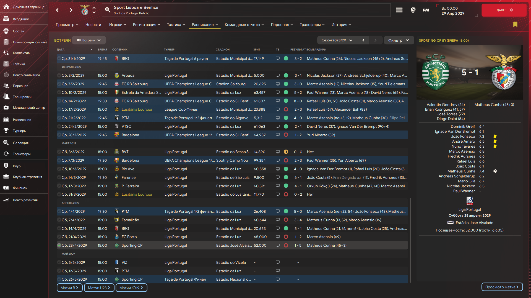Viewport: 531px width, 298px height.
Task: Click the Benfica club crest
Action: (x=85, y=10)
